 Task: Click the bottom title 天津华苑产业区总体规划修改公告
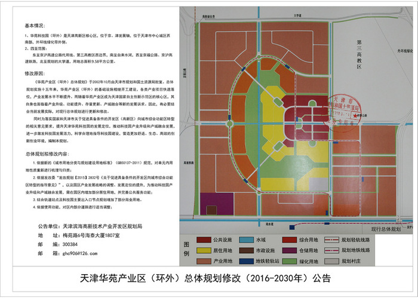205,278
